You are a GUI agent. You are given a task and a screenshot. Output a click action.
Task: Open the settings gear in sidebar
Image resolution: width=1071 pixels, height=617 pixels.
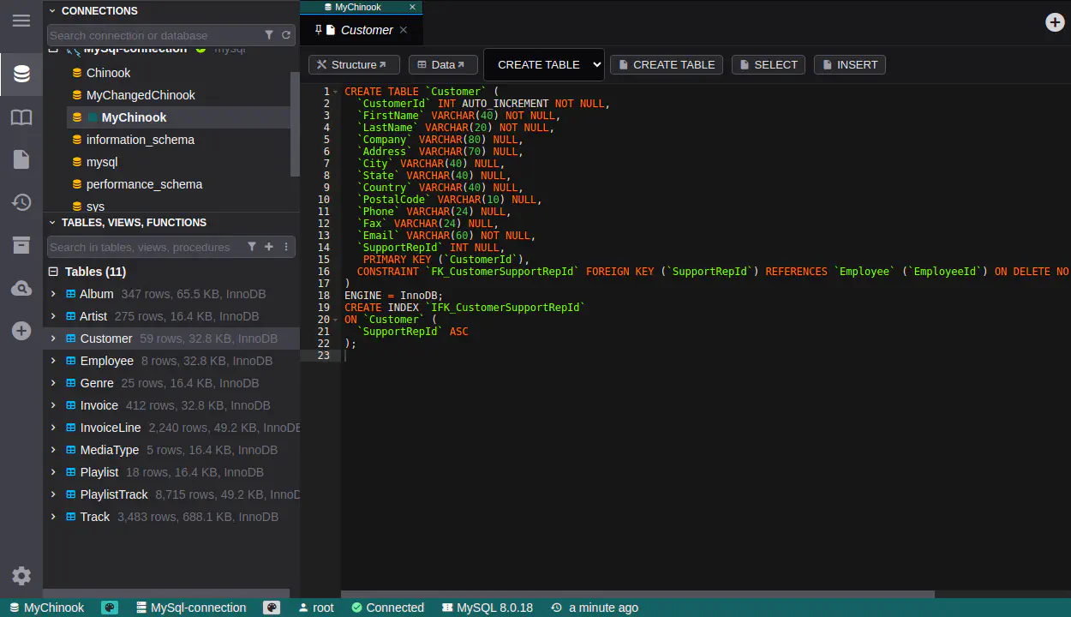21,576
